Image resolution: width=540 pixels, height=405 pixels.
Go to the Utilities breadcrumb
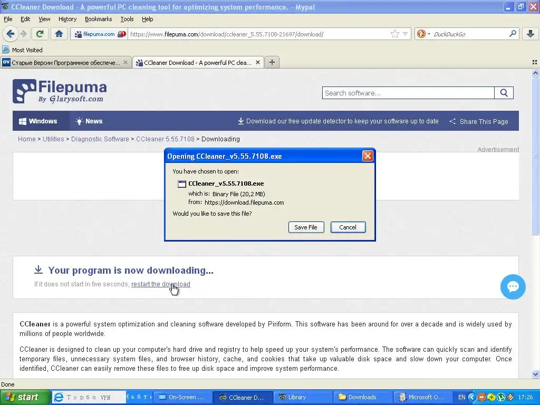(x=53, y=139)
